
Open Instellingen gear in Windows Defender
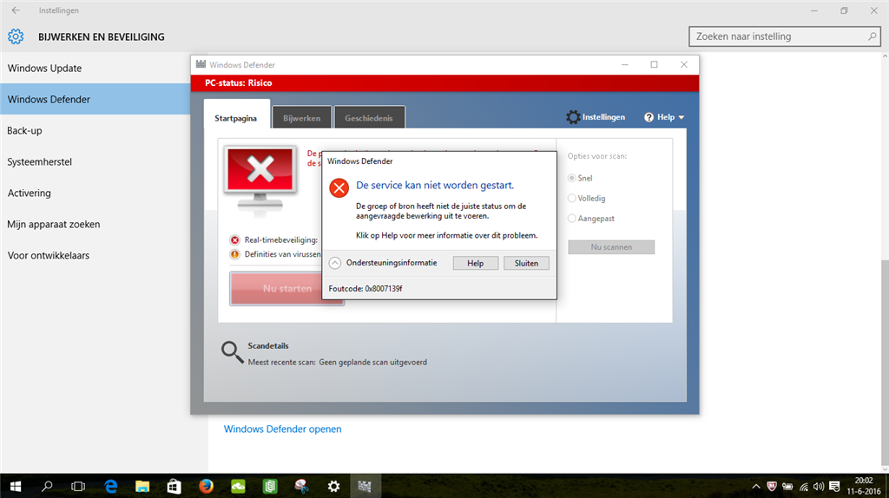596,117
